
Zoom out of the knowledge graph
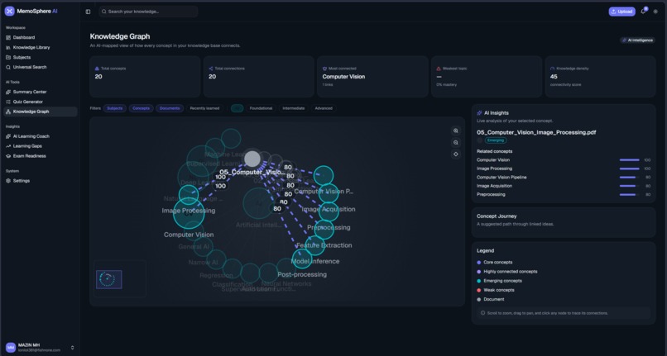click(x=456, y=143)
